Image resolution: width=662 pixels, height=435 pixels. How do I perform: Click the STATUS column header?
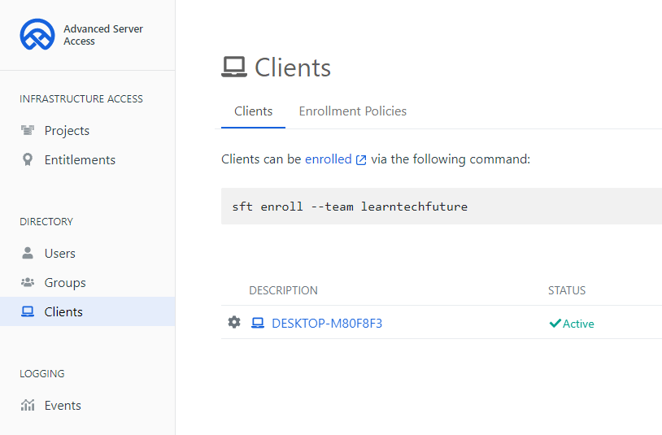[566, 290]
